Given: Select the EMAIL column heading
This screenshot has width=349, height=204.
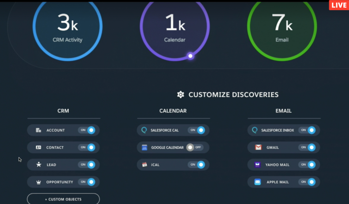Looking at the screenshot, I should point(284,111).
